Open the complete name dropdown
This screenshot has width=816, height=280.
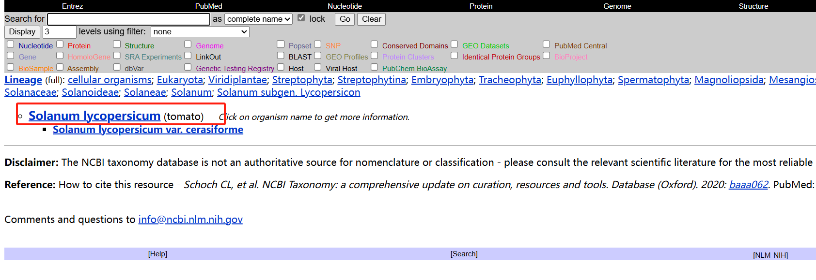(258, 19)
